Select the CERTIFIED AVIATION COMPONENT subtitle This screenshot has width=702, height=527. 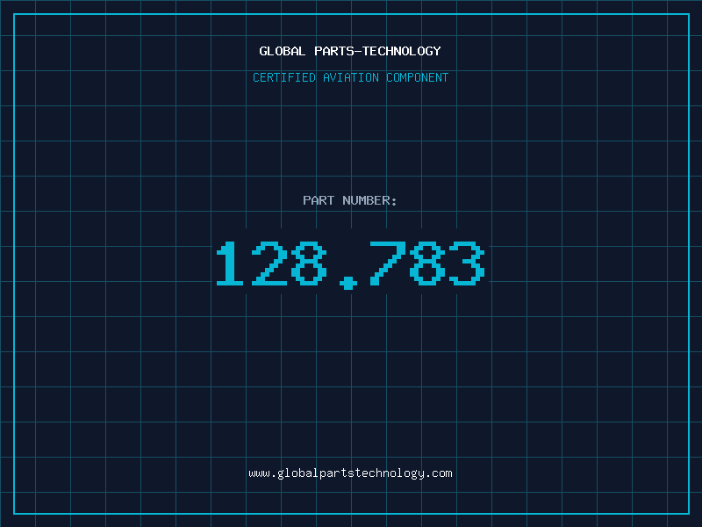coord(350,77)
